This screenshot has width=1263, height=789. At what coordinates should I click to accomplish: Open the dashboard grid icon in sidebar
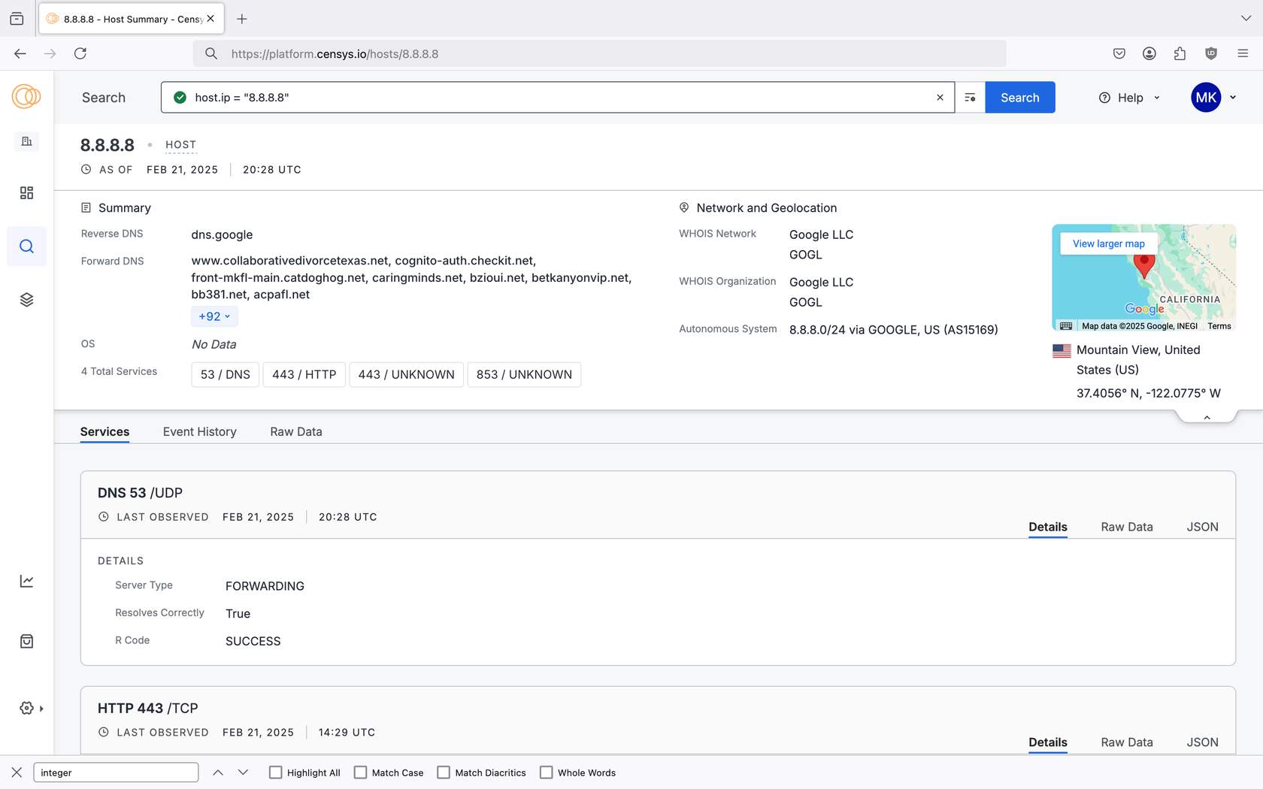tap(26, 193)
